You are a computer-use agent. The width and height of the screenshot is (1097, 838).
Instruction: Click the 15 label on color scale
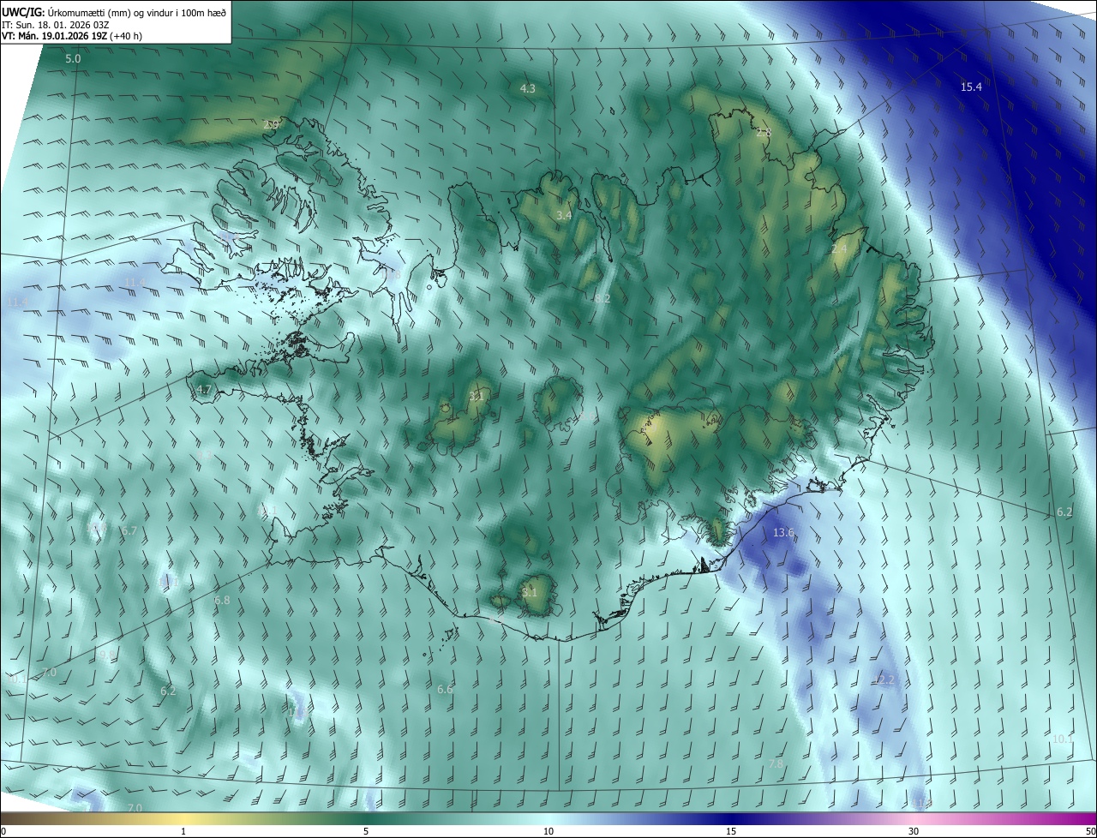point(731,831)
